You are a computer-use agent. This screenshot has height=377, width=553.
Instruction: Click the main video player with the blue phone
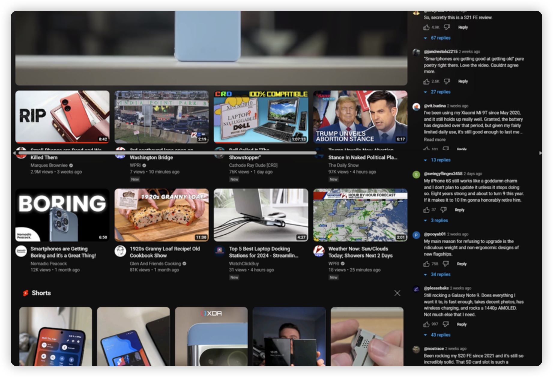211,48
